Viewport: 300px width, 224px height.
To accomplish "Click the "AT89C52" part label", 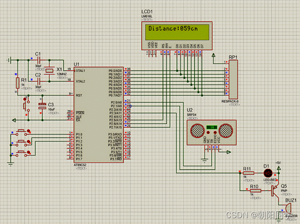I will click(80, 165).
